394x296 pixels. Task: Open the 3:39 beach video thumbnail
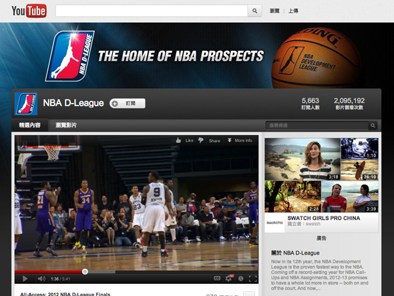pos(350,196)
